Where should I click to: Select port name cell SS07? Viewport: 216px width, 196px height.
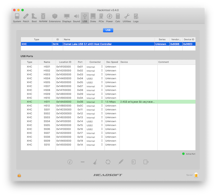[47, 133]
